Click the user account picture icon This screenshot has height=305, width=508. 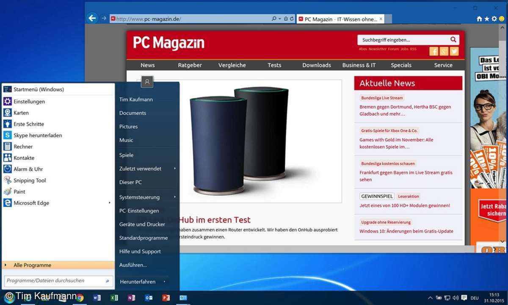coord(147,82)
